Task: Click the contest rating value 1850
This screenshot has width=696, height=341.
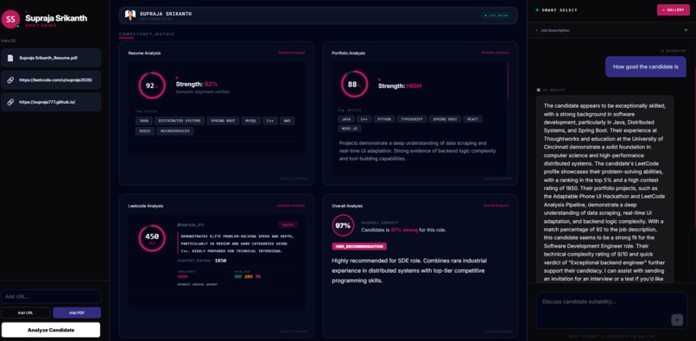Action: pos(220,261)
